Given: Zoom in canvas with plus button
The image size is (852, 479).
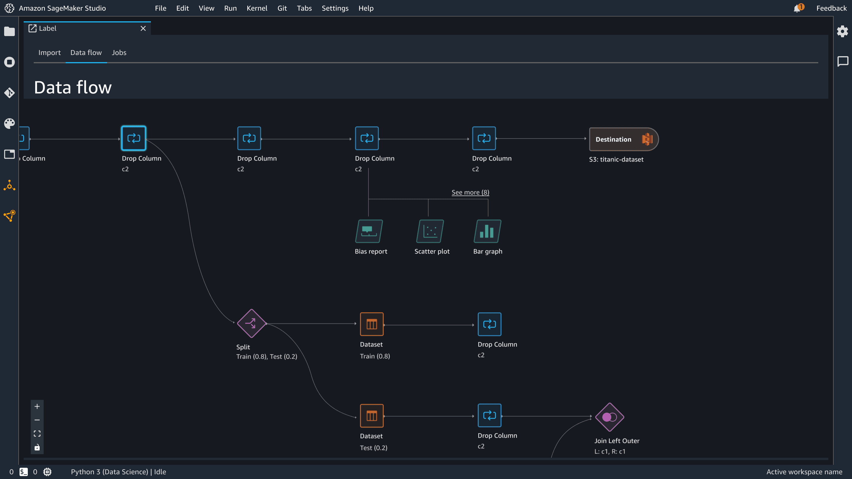Looking at the screenshot, I should click(x=37, y=406).
